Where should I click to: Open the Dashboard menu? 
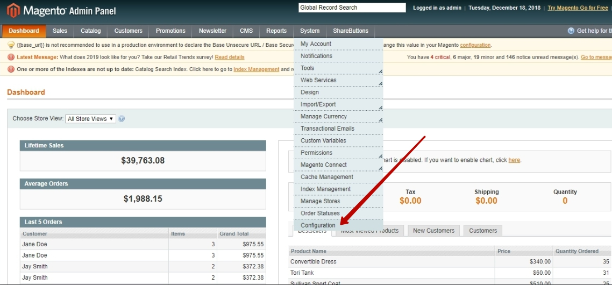(x=24, y=31)
